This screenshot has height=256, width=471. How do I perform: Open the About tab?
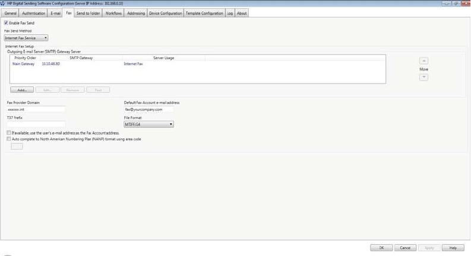[x=242, y=13]
